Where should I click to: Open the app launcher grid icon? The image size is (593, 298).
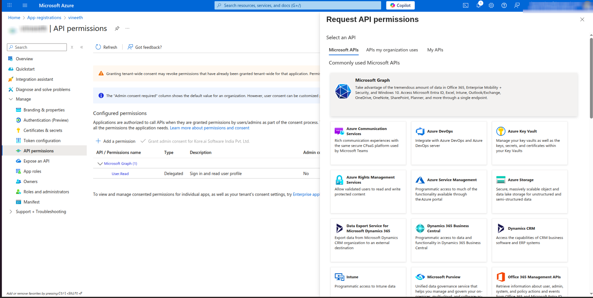point(10,6)
